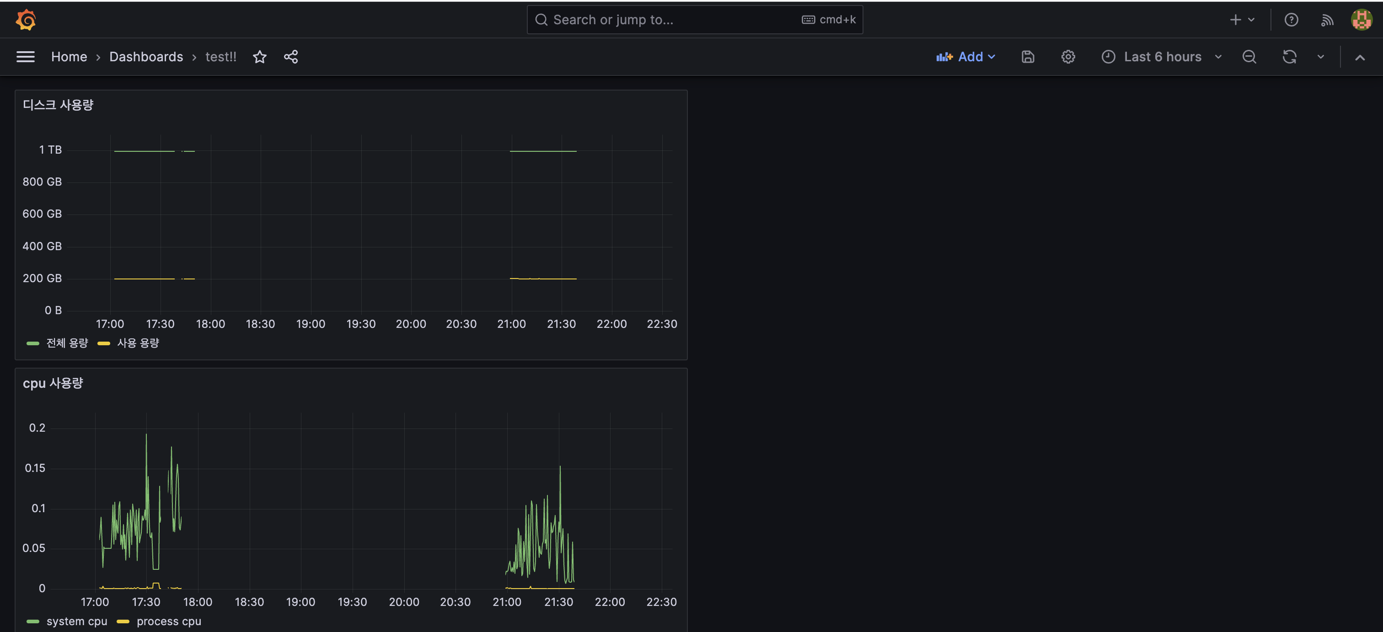1383x632 pixels.
Task: Go to Dashboards breadcrumb
Action: [x=146, y=57]
